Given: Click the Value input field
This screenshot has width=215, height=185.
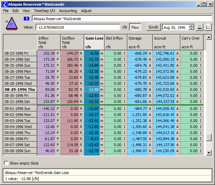Looking at the screenshot, I should click(x=78, y=27).
